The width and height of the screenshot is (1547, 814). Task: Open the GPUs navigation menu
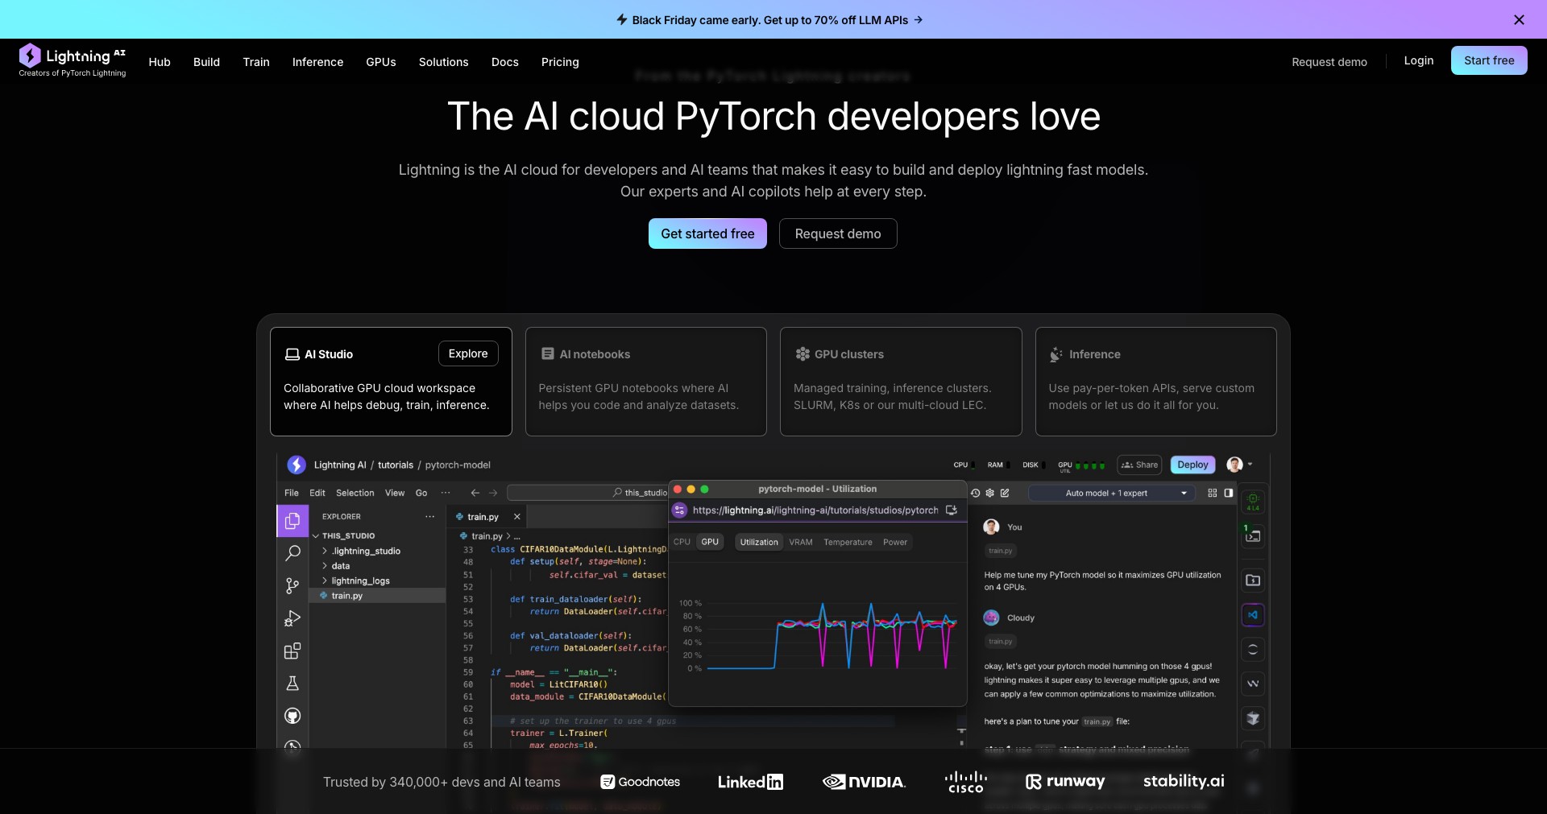(x=381, y=62)
